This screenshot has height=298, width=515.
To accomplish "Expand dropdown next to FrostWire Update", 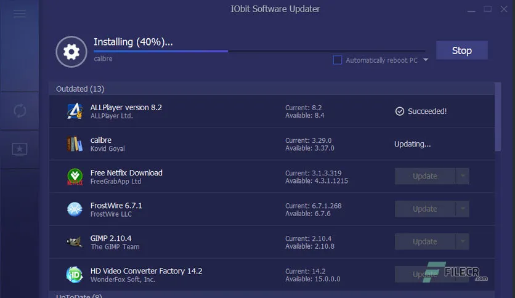I will (x=463, y=209).
